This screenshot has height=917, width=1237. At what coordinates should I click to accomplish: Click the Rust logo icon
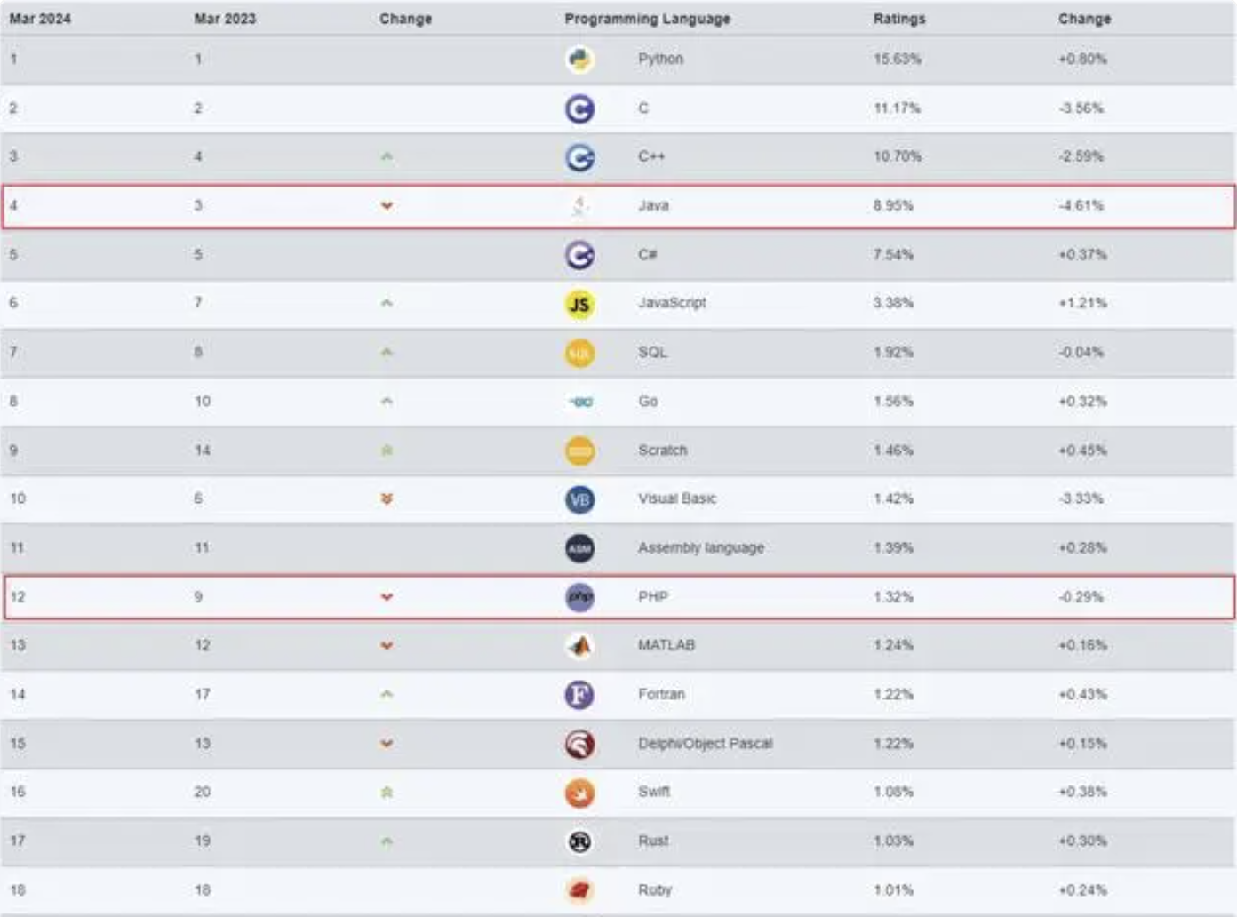point(579,841)
